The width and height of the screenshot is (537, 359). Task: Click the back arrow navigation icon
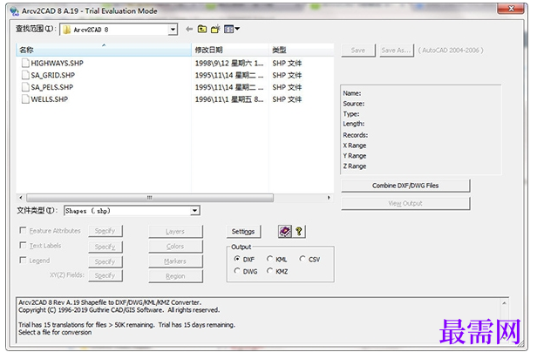(189, 29)
